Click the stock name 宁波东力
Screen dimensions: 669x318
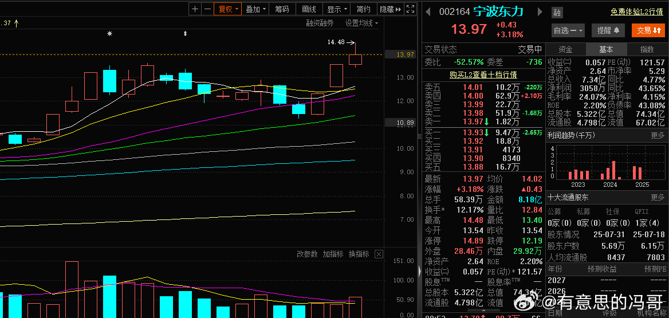498,11
